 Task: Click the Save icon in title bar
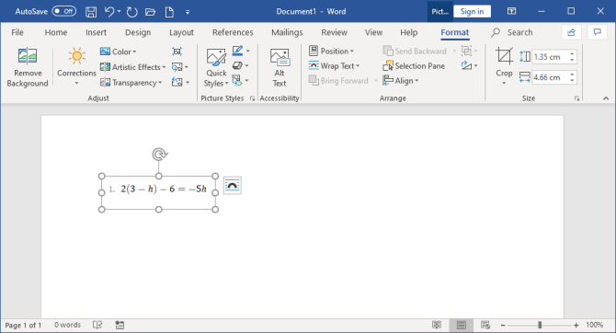pyautogui.click(x=91, y=11)
